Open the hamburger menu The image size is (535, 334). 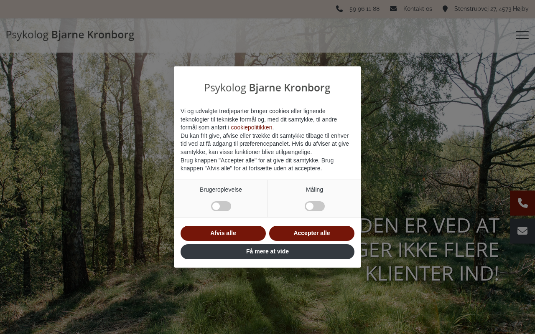click(x=522, y=35)
